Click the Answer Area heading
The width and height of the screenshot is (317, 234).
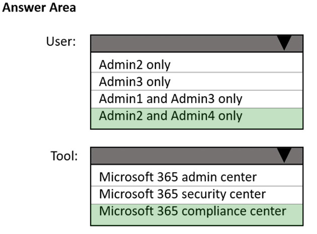[x=39, y=8]
